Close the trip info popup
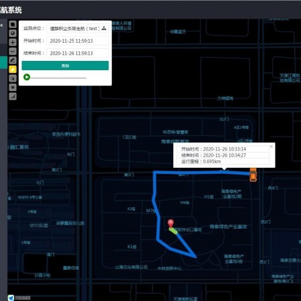Viewport: 301px width, 301px height. [271, 146]
